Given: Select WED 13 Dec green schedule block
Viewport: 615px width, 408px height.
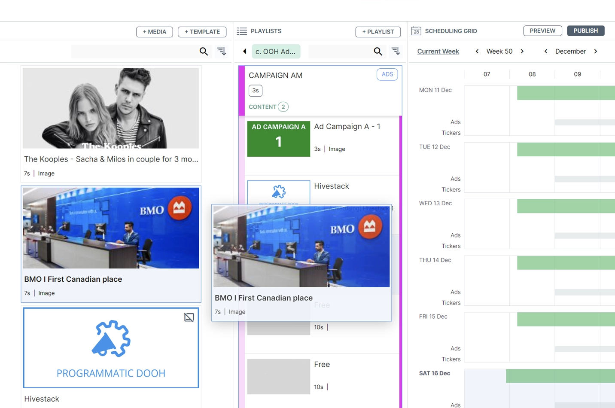Looking at the screenshot, I should (x=566, y=206).
